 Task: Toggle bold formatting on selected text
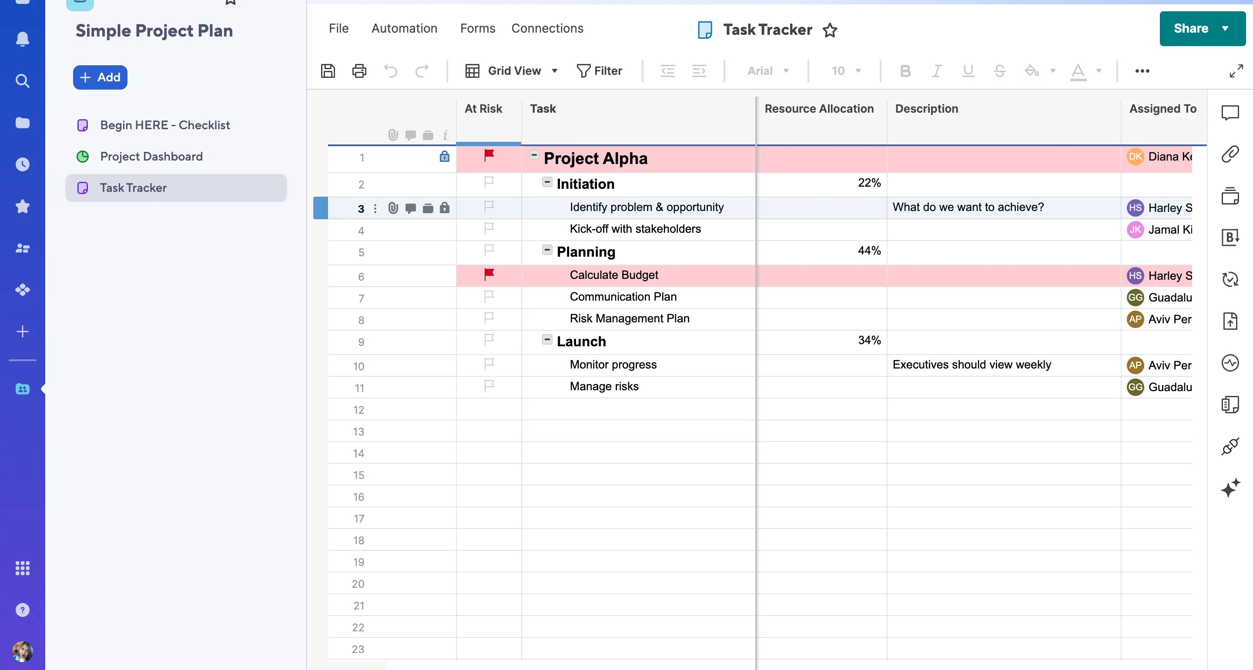pos(905,70)
